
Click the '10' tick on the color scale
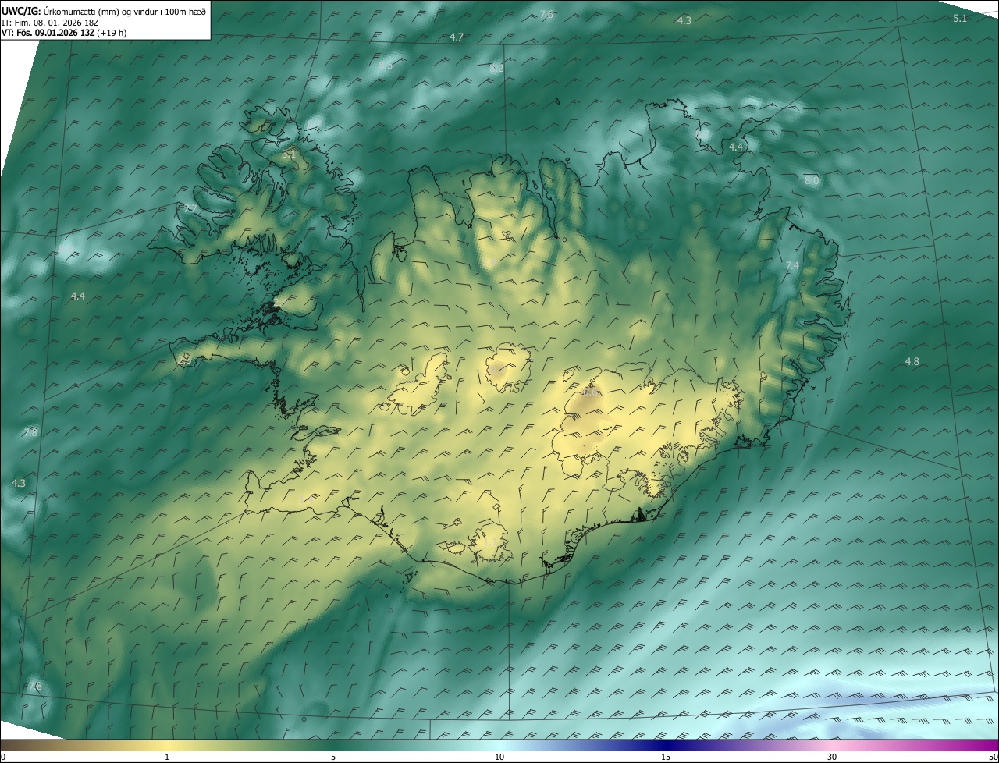point(499,757)
